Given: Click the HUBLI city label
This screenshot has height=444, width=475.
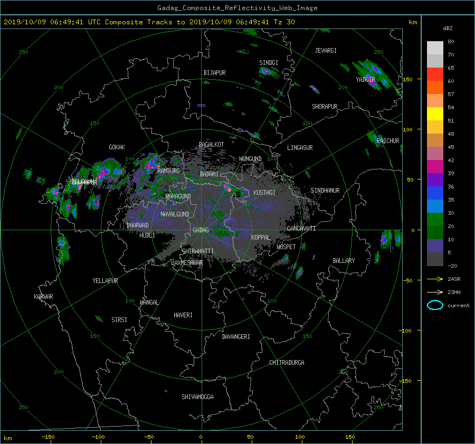Looking at the screenshot, I should (x=147, y=235).
